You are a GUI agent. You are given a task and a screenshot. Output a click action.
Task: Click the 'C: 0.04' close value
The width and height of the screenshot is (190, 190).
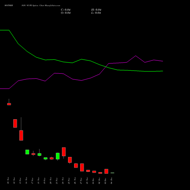pos(66,10)
